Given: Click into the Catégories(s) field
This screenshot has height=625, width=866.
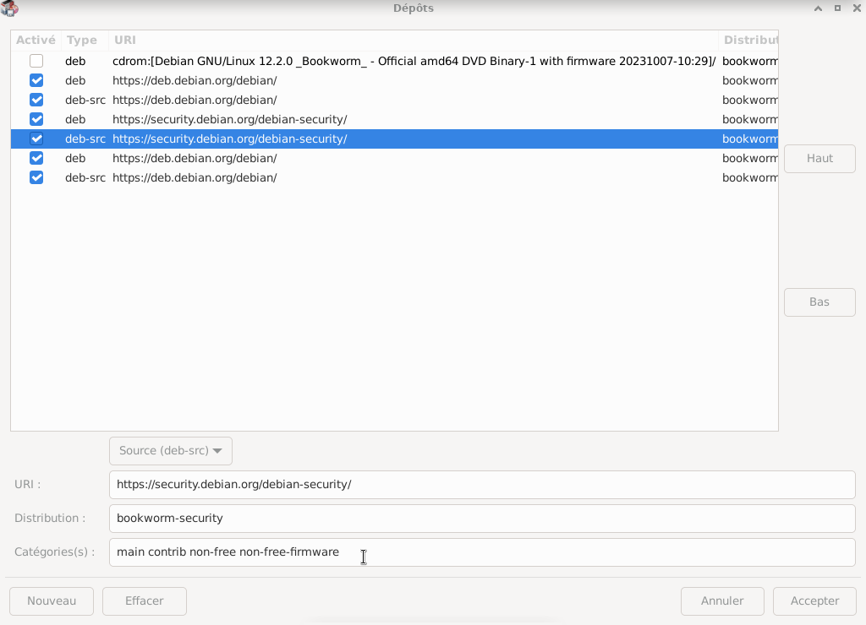Looking at the screenshot, I should [x=482, y=552].
